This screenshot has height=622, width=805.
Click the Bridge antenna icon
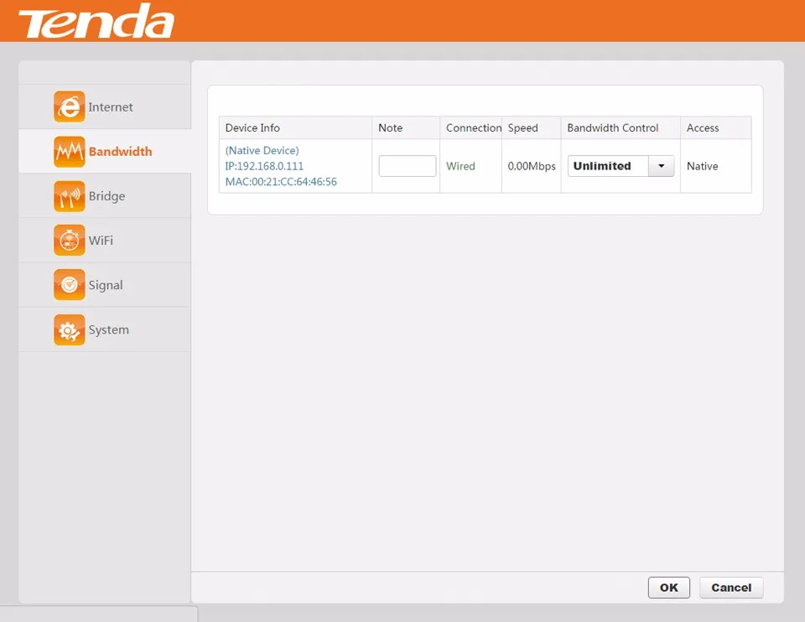(x=70, y=196)
